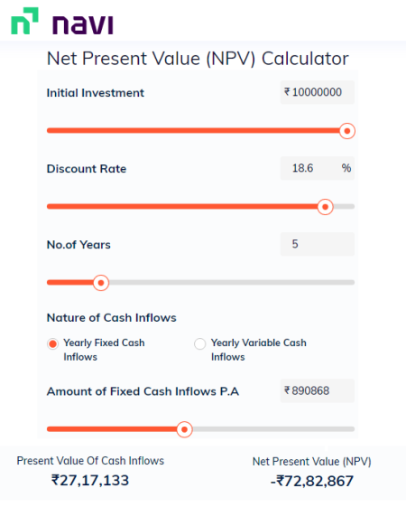Click the green Navi logo icon
This screenshot has height=507, width=406.
(x=25, y=21)
